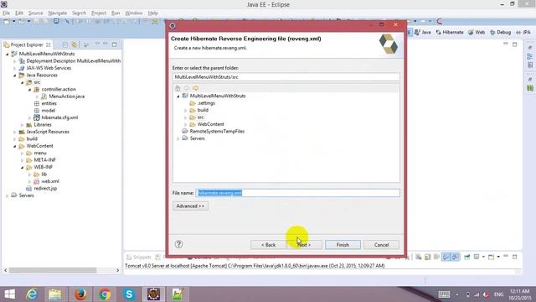Maximize the Project Explorer panel
536x302 pixels.
114,44
